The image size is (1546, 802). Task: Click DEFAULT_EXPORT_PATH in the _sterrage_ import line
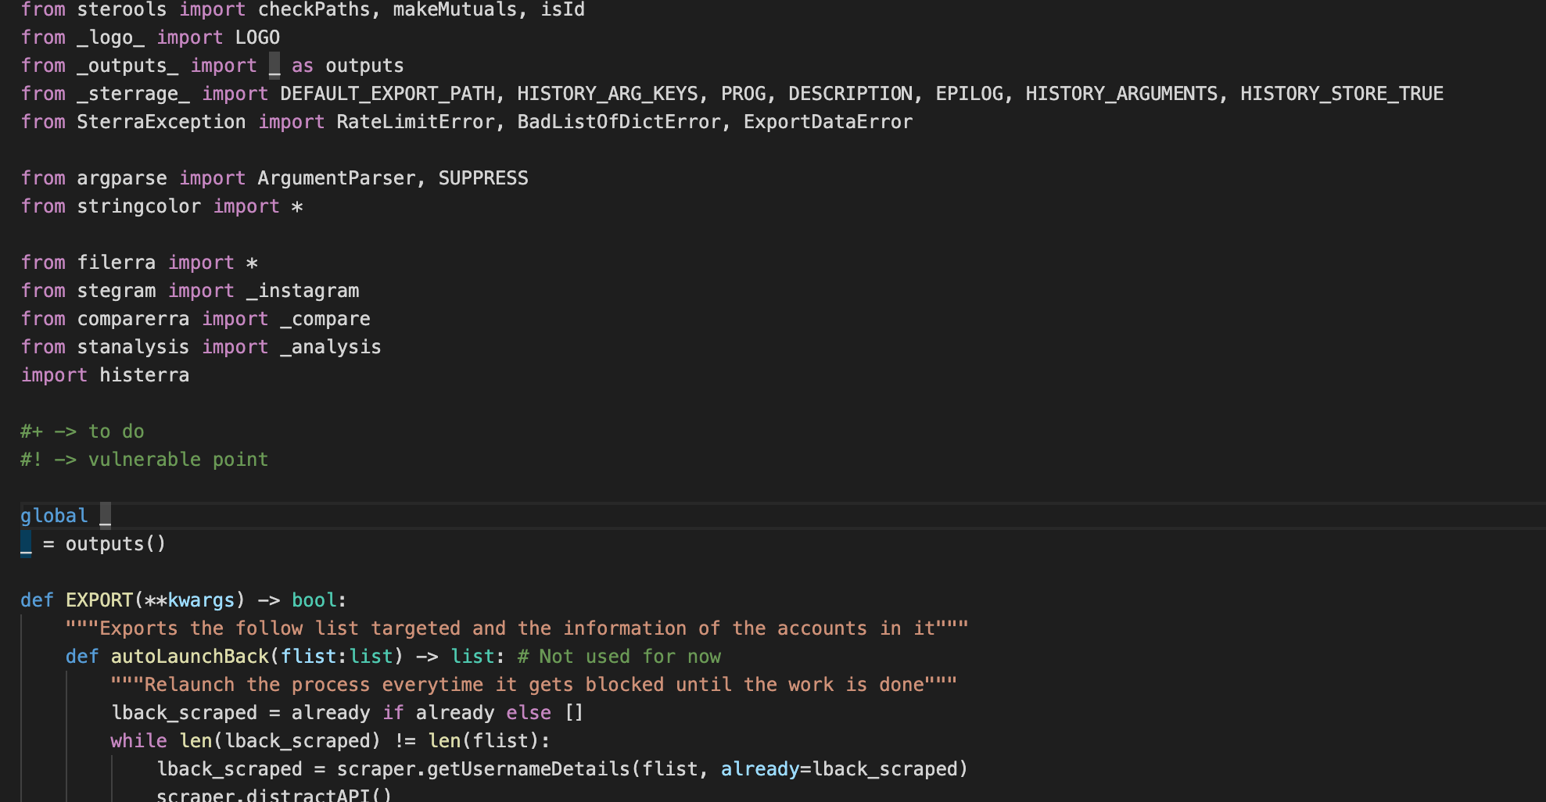[387, 93]
